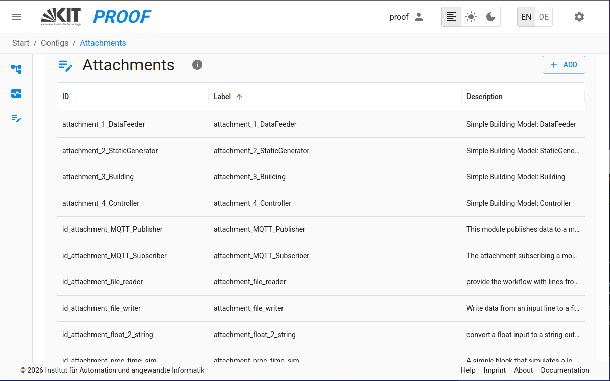Click the KIT logo
The height and width of the screenshot is (381, 610).
[x=61, y=17]
